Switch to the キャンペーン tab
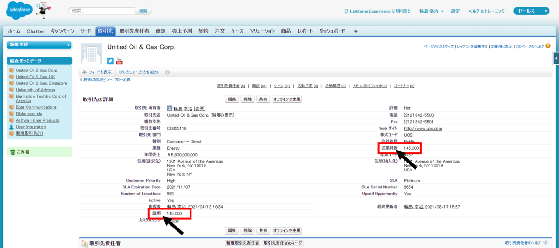 click(62, 31)
